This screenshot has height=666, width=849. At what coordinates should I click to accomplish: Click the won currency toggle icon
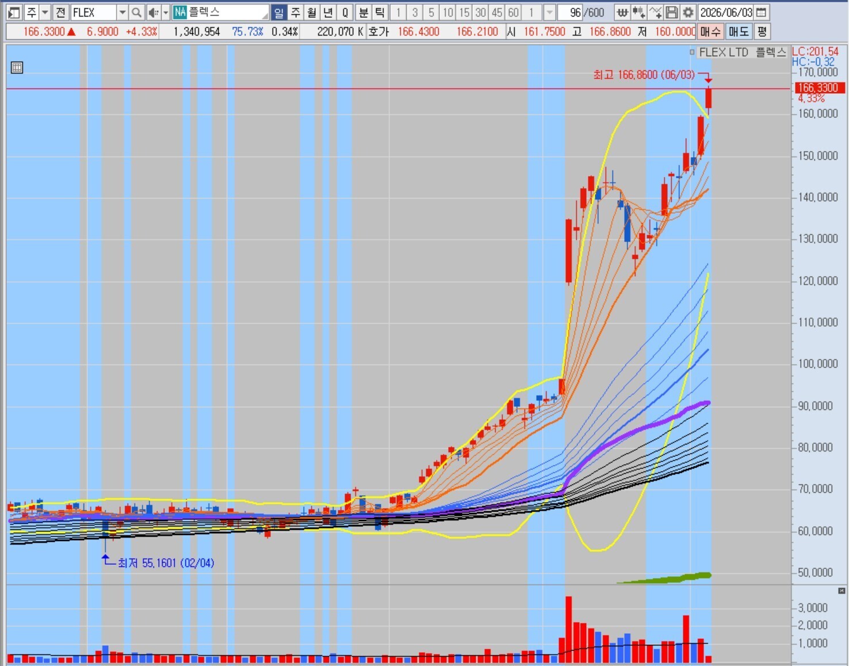coord(622,12)
